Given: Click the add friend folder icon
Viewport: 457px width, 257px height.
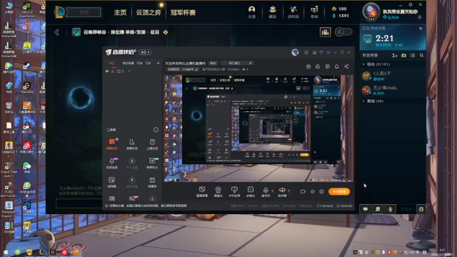Looking at the screenshot, I should coord(404,55).
